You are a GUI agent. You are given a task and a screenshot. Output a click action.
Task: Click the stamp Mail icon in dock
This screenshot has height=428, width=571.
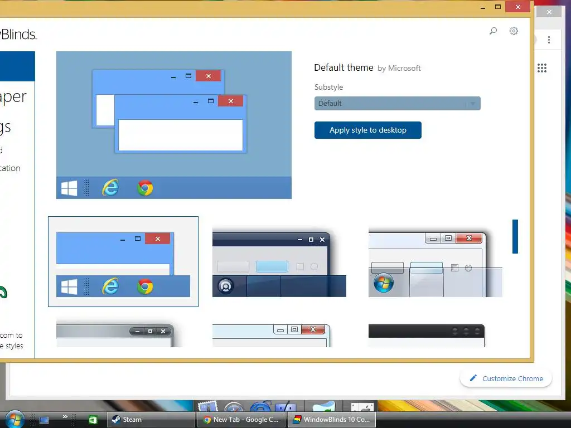pos(207,406)
